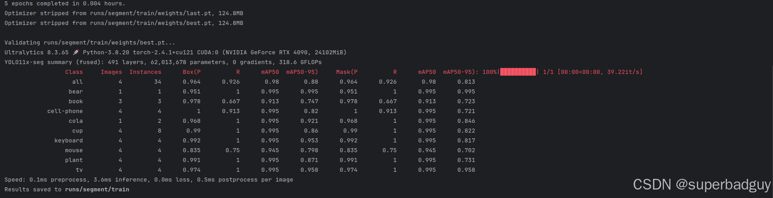Click the 'plant' class row label
Image resolution: width=773 pixels, height=198 pixels.
click(74, 160)
